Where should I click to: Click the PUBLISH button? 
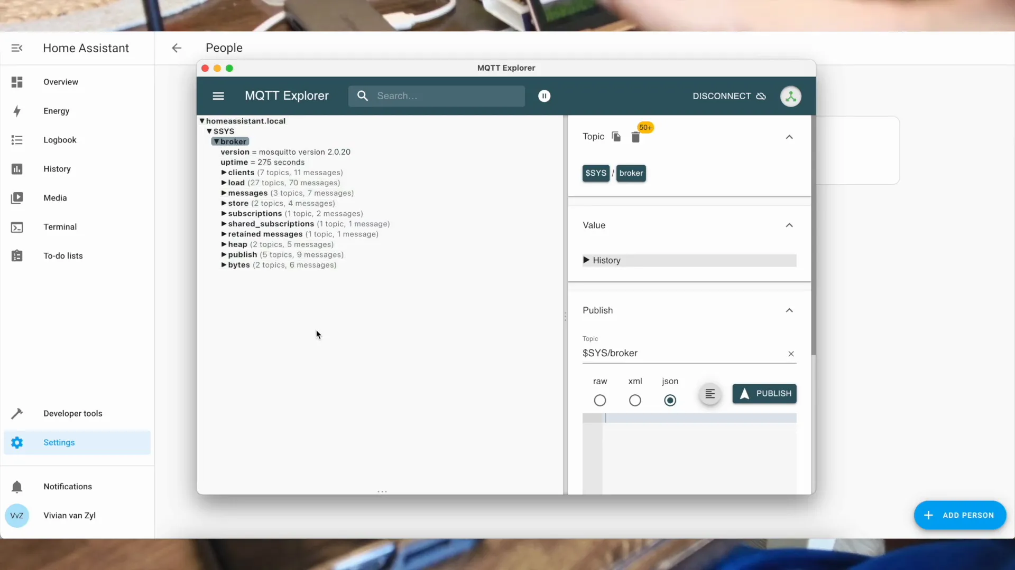(764, 394)
